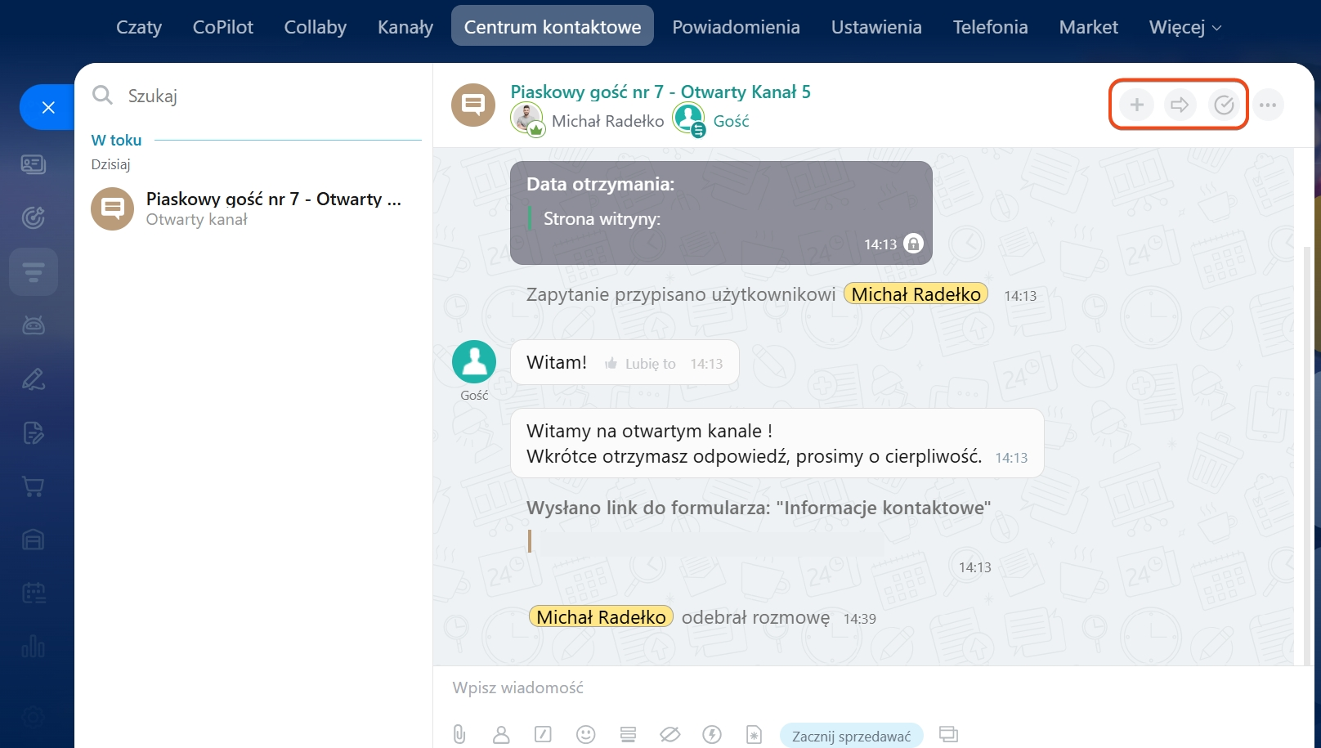Open quick replies with the lightning icon
The height and width of the screenshot is (748, 1321).
[712, 734]
